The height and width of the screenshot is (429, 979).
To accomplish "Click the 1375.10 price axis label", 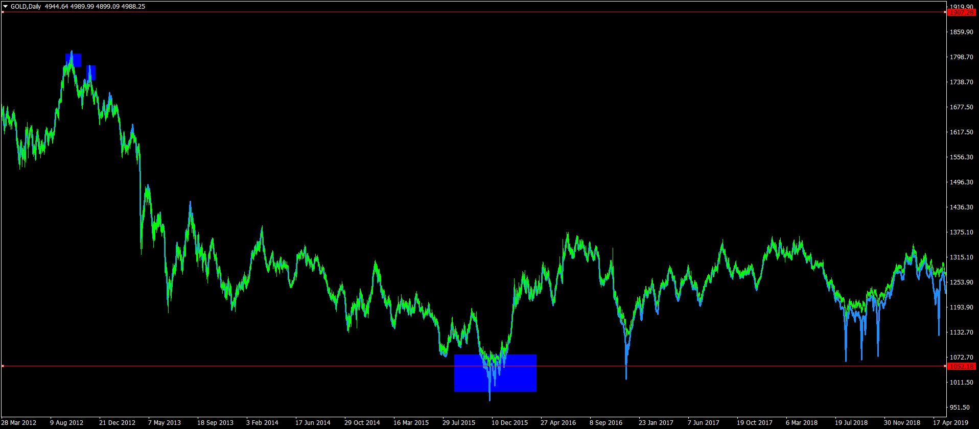I will (961, 232).
